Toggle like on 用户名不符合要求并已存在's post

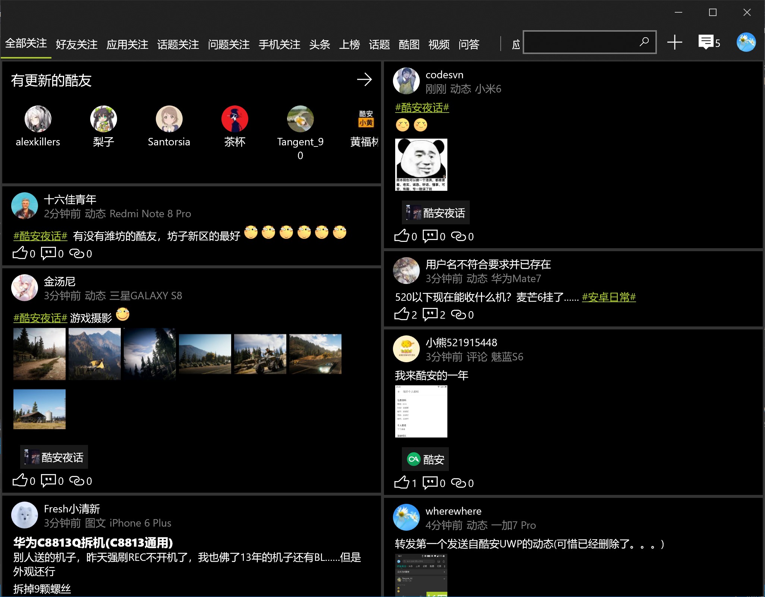click(402, 314)
